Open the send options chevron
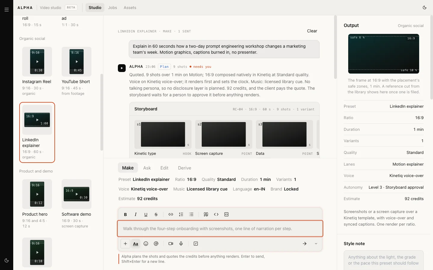433x270 pixels. (x=316, y=244)
